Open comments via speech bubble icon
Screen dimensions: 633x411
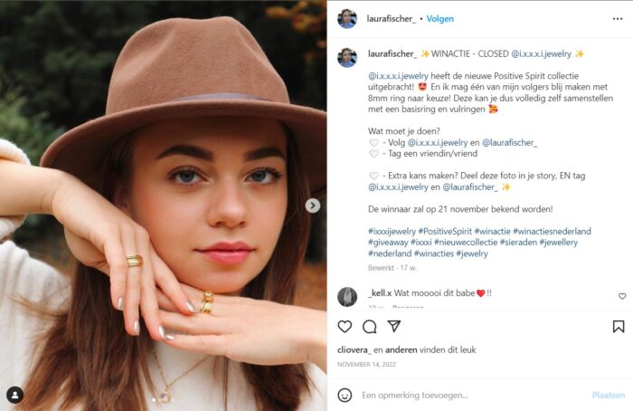[369, 327]
